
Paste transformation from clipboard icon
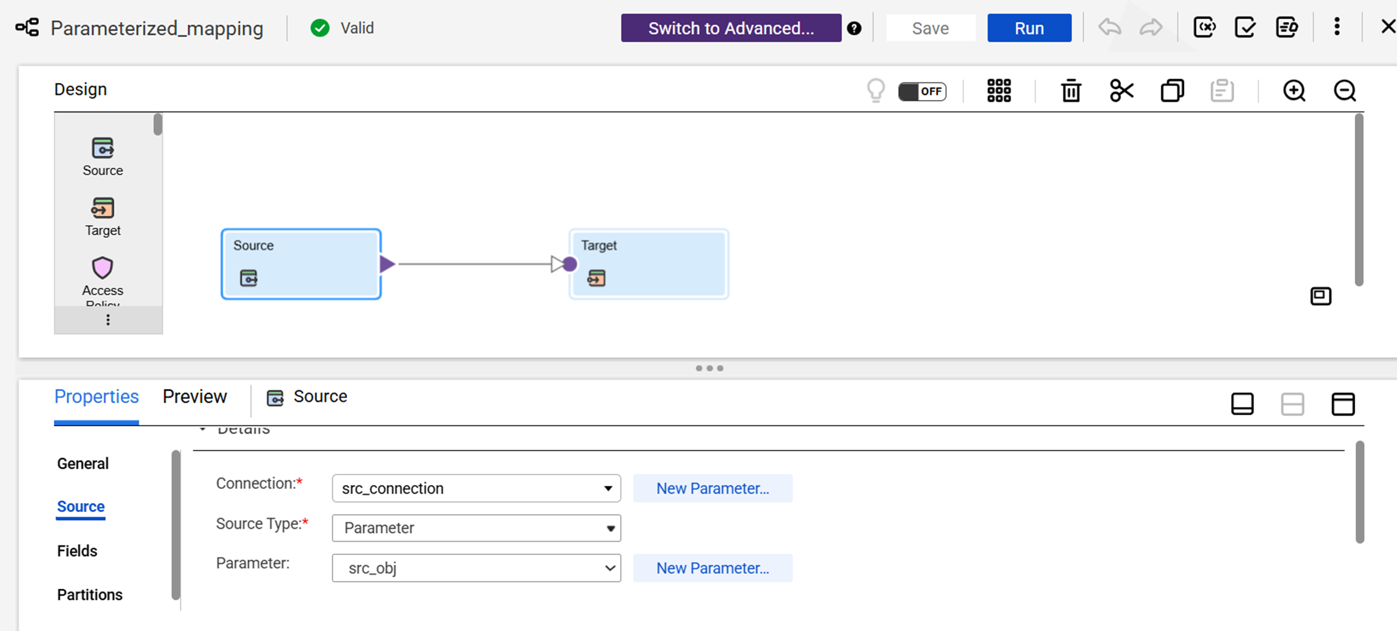(1222, 91)
